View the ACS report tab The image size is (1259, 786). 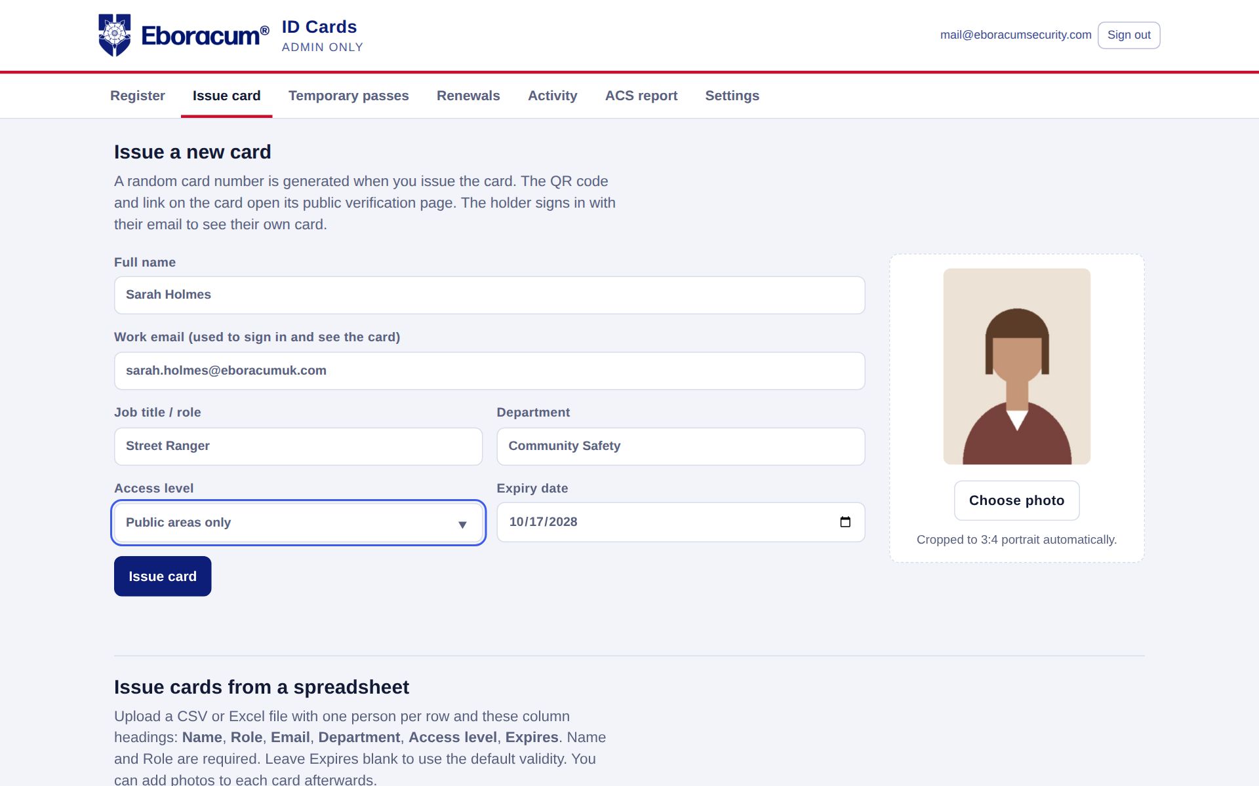pyautogui.click(x=641, y=96)
